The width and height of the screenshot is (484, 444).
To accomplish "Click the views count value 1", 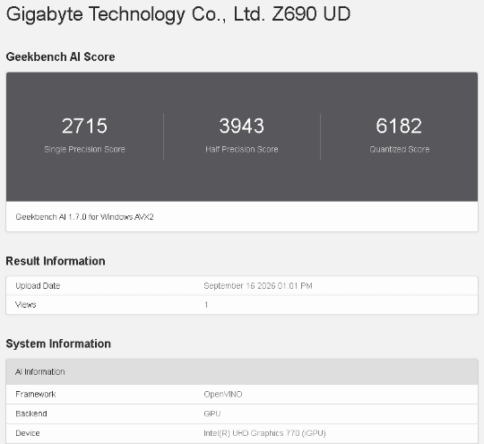I will coord(206,305).
